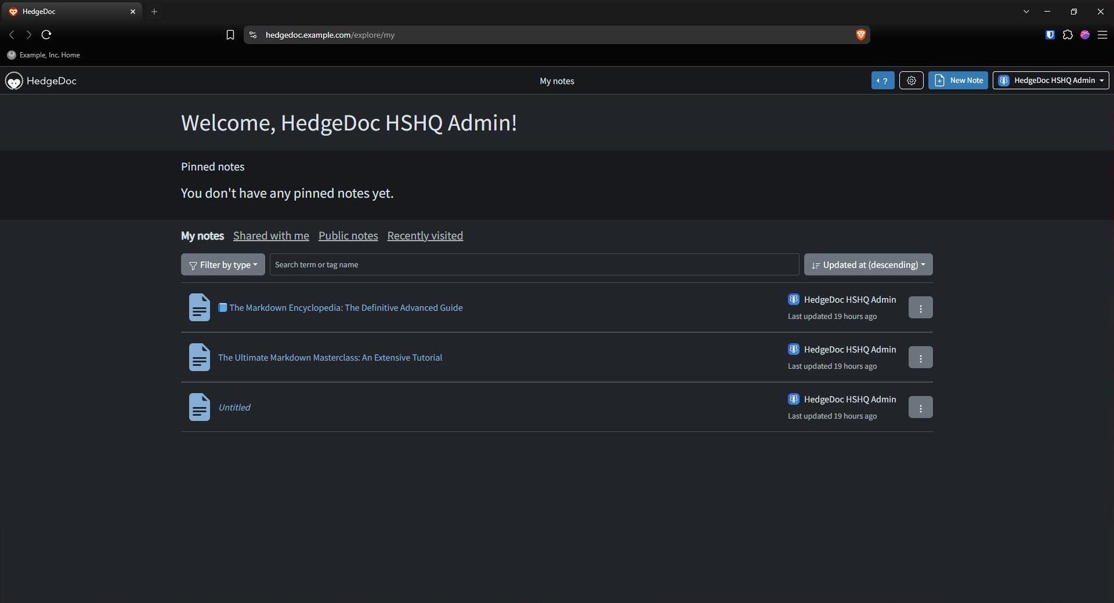Open browser hamburger menu
The width and height of the screenshot is (1114, 603).
pyautogui.click(x=1102, y=35)
